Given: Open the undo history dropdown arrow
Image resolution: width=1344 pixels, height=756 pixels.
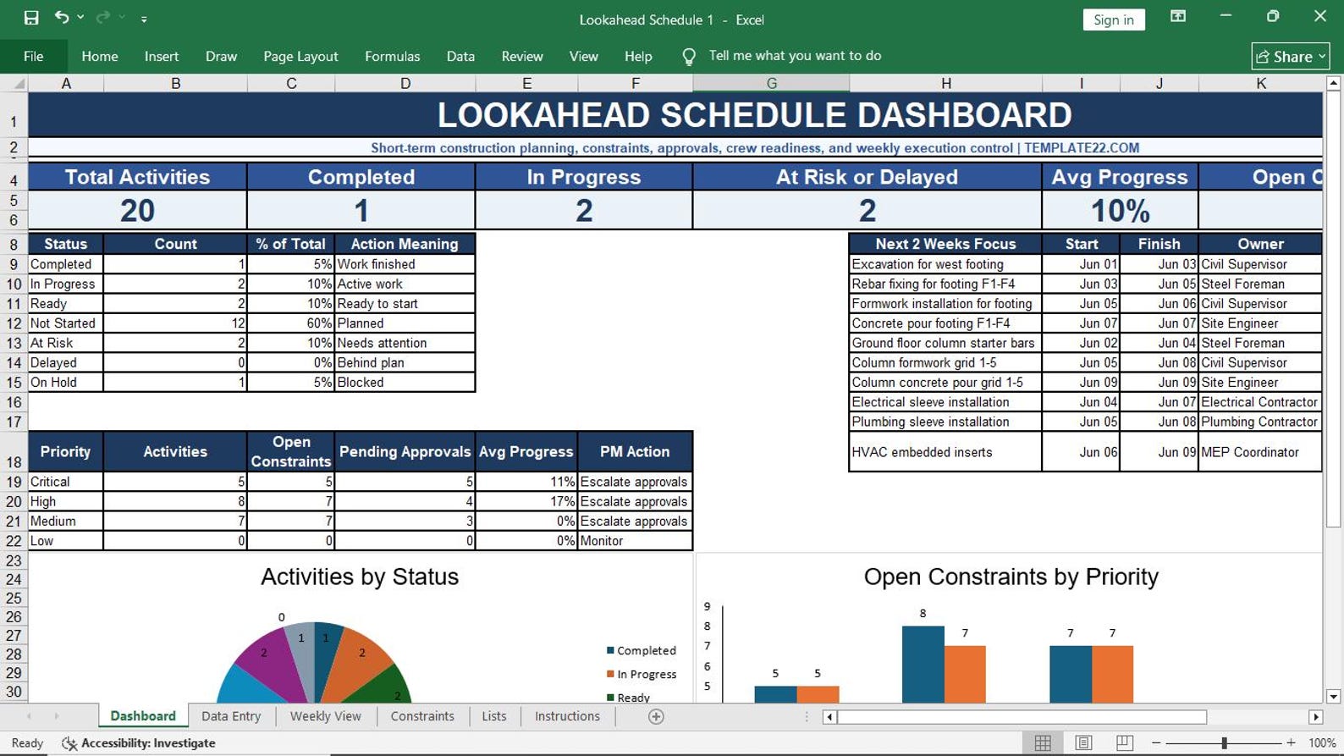Looking at the screenshot, I should [80, 18].
